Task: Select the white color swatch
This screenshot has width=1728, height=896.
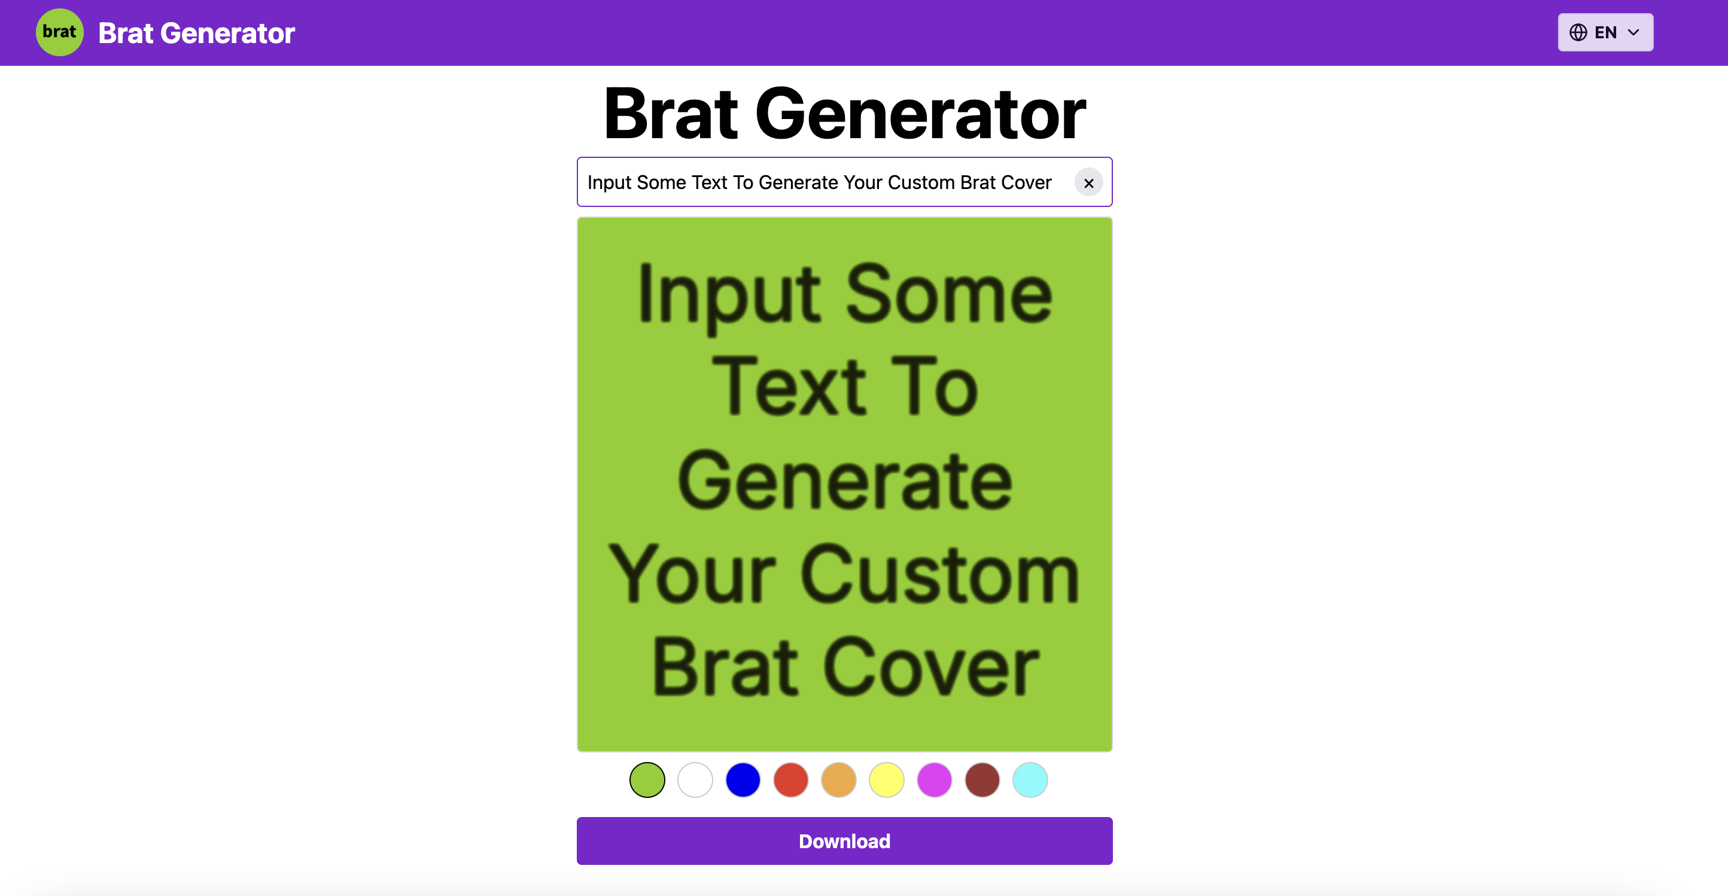Action: pyautogui.click(x=693, y=779)
